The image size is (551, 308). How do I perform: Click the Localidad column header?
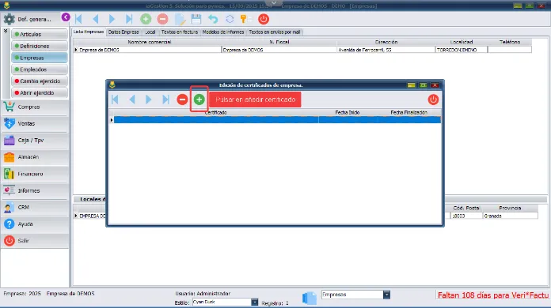coord(462,42)
